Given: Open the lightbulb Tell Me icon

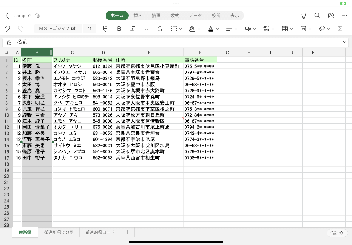Looking at the screenshot, I should (303, 16).
